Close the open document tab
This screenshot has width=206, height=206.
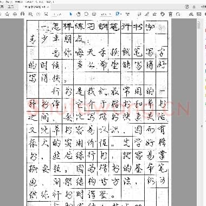(48, 7)
